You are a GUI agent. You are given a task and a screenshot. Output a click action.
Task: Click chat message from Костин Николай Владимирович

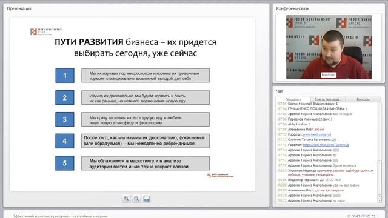click(x=307, y=104)
